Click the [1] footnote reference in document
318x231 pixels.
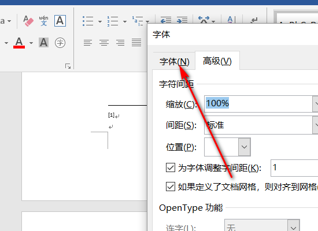[112, 115]
